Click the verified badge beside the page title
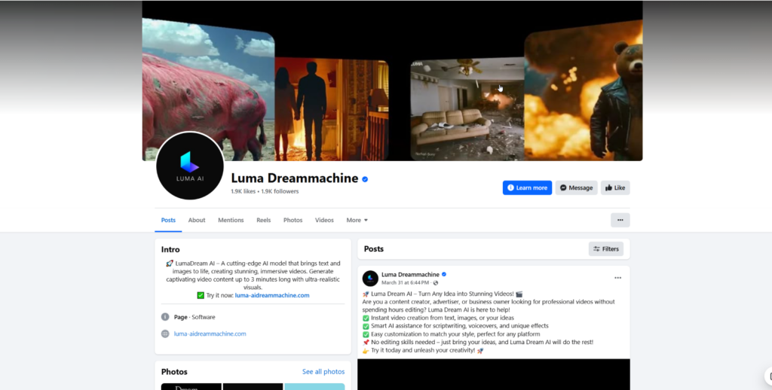Image resolution: width=772 pixels, height=390 pixels. click(x=365, y=179)
